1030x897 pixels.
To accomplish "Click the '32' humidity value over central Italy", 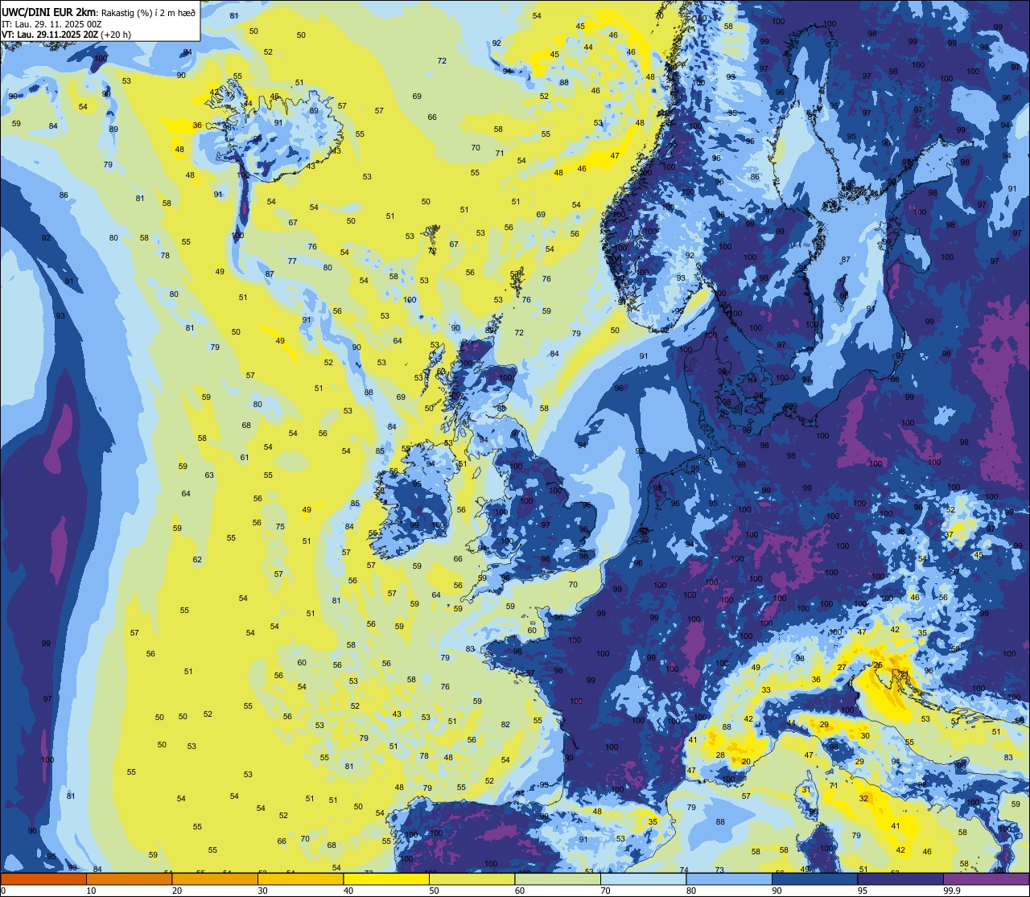I will pyautogui.click(x=863, y=799).
